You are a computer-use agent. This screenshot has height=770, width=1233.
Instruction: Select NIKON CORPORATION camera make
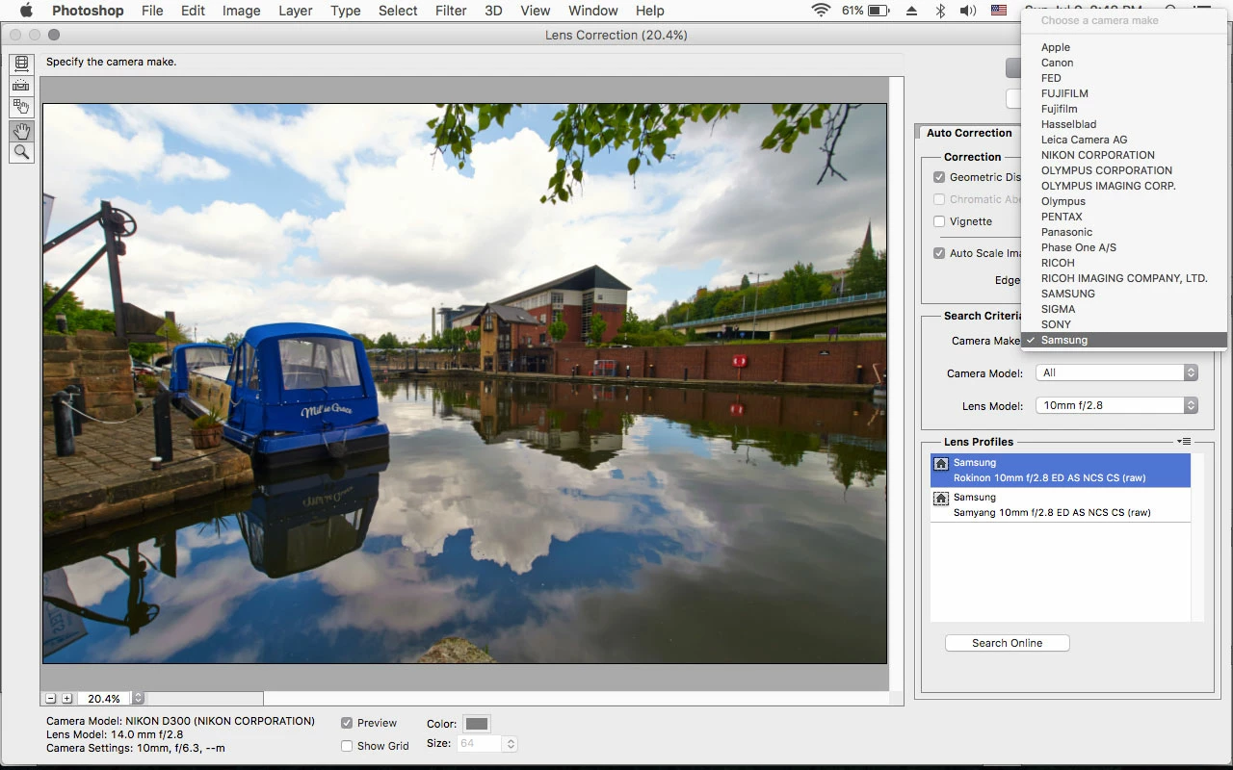[1124, 155]
